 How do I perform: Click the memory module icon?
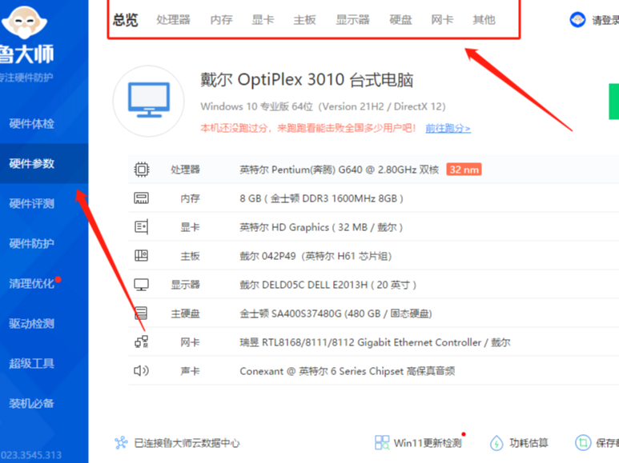tap(141, 198)
